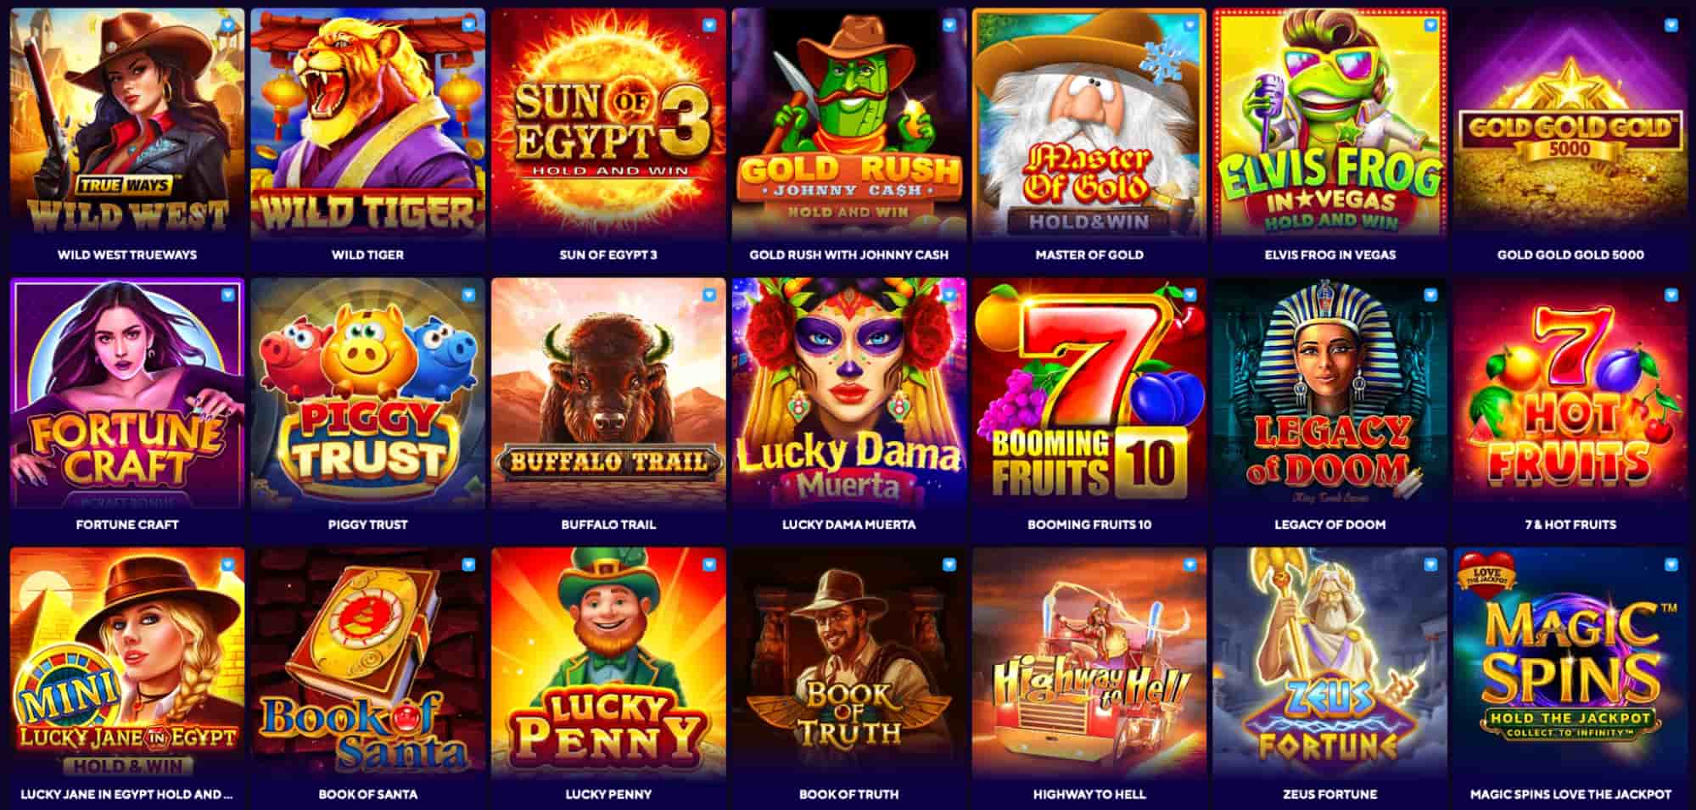Favorite the Piggy Trust game

point(468,295)
